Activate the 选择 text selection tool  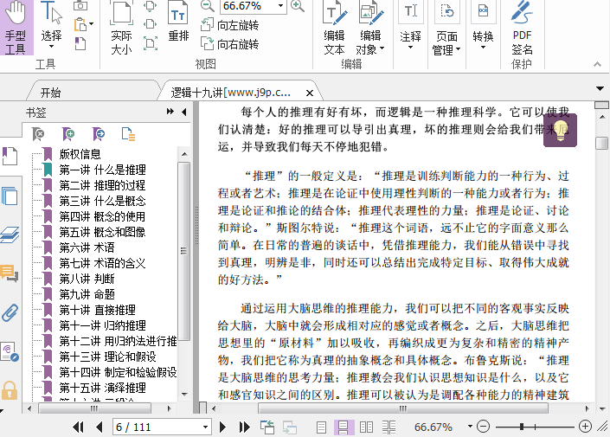pyautogui.click(x=51, y=26)
